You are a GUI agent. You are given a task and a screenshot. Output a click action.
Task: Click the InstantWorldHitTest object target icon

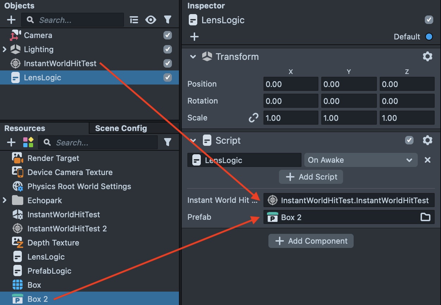tap(15, 63)
